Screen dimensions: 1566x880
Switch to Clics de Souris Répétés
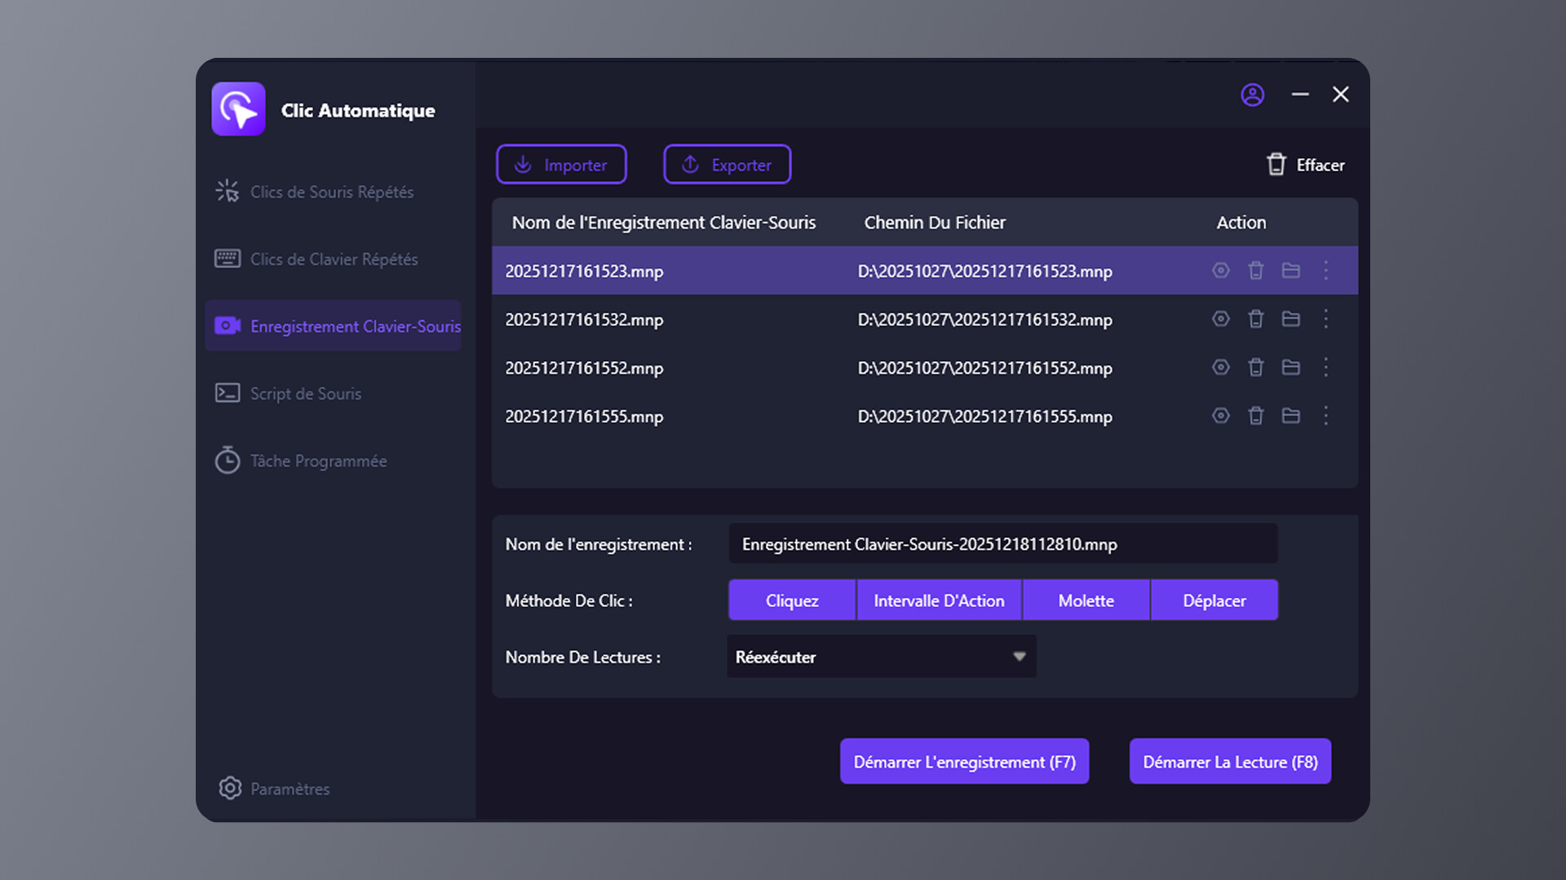[331, 191]
